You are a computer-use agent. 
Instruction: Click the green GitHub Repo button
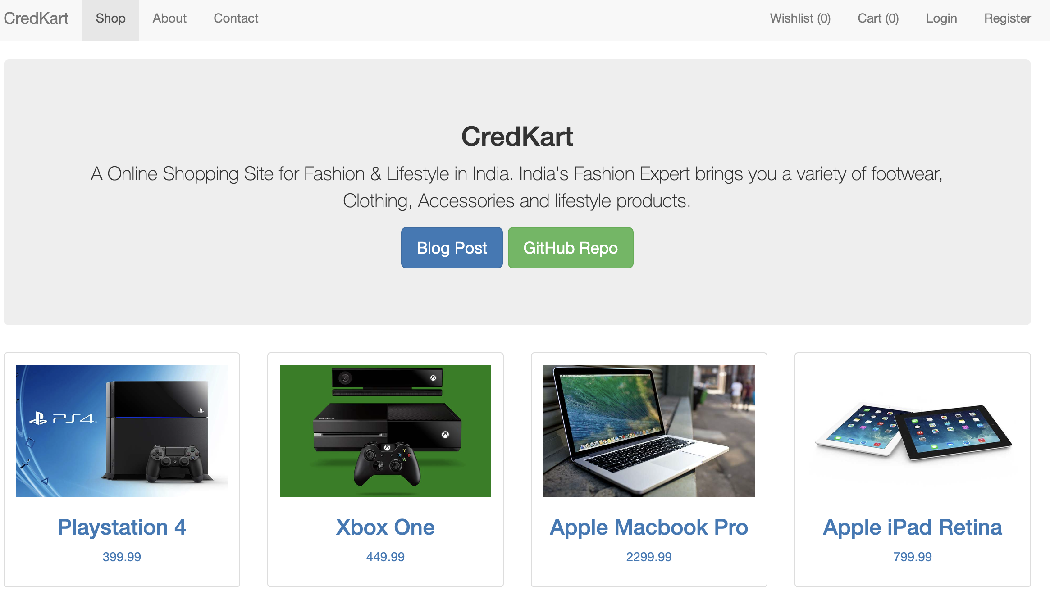click(x=571, y=248)
